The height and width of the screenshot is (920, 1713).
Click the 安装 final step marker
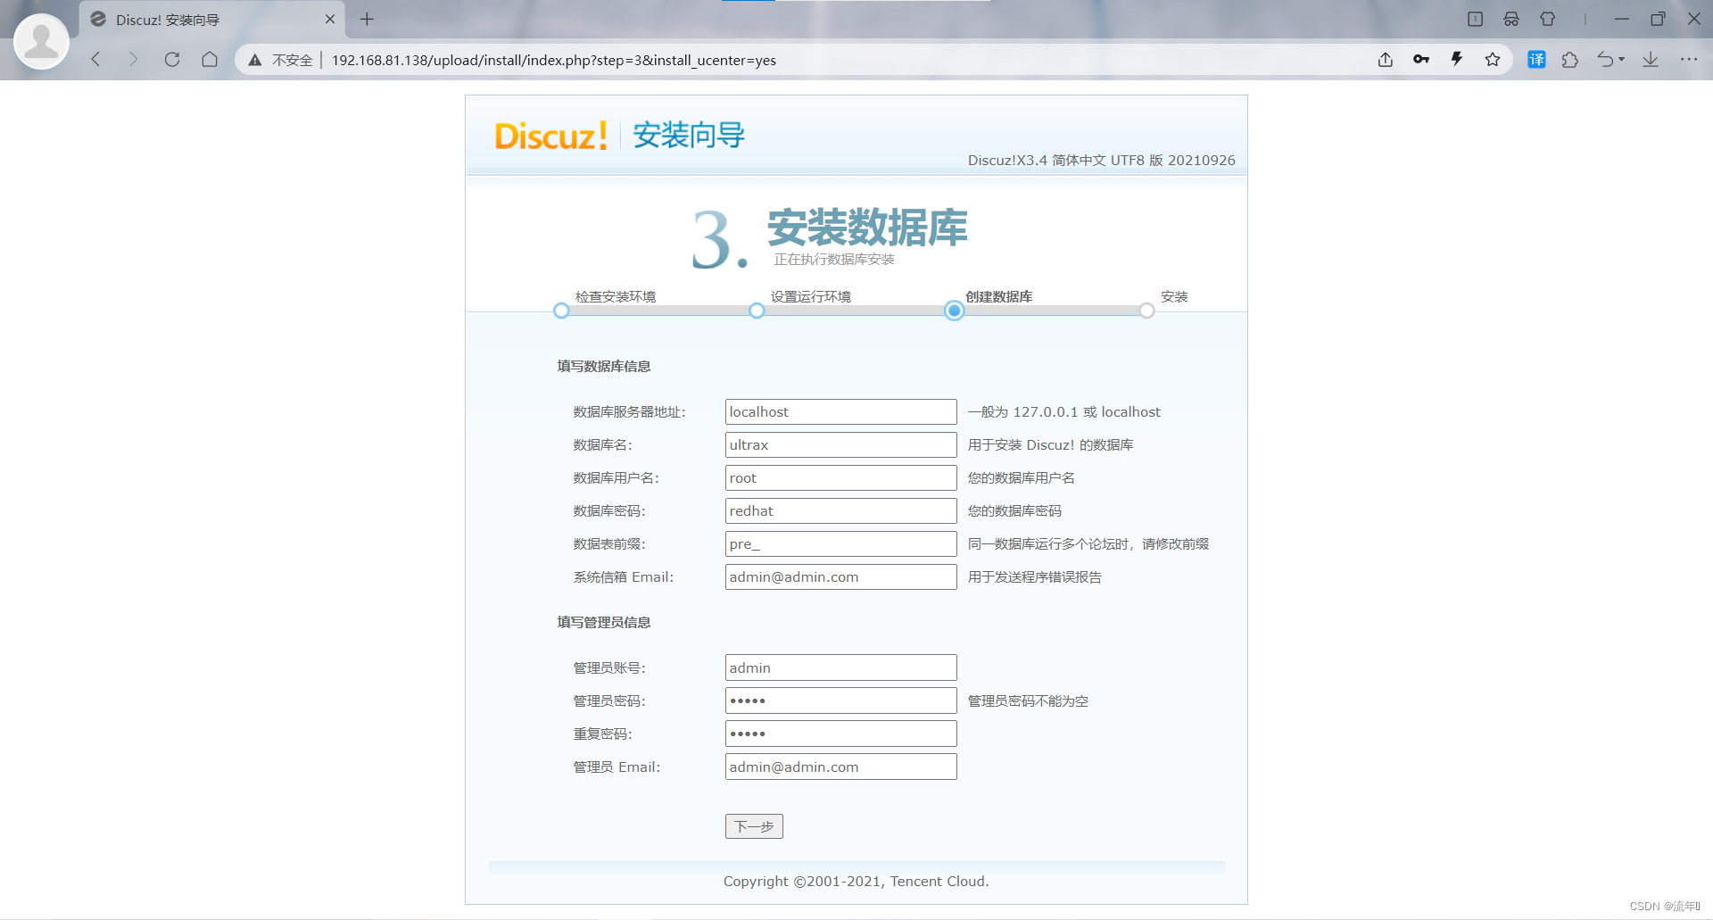click(x=1146, y=311)
